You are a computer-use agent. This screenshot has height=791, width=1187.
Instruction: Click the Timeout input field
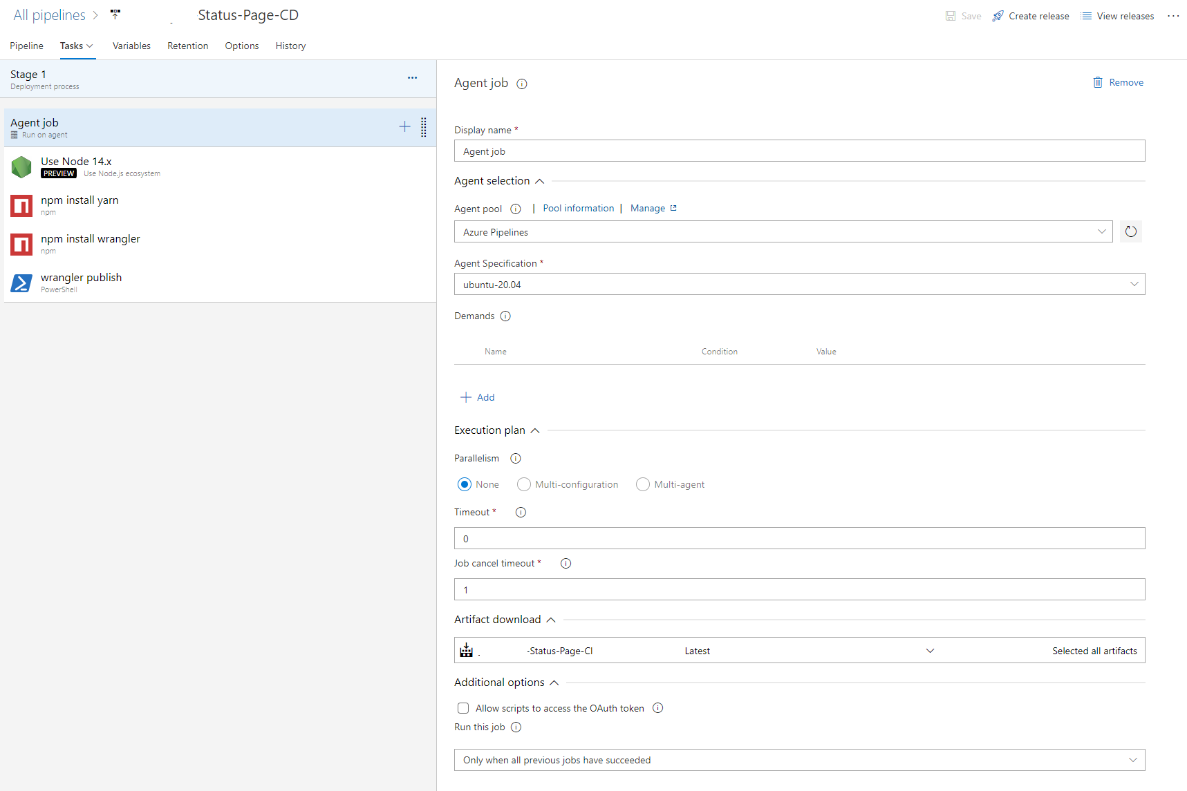[x=799, y=538]
